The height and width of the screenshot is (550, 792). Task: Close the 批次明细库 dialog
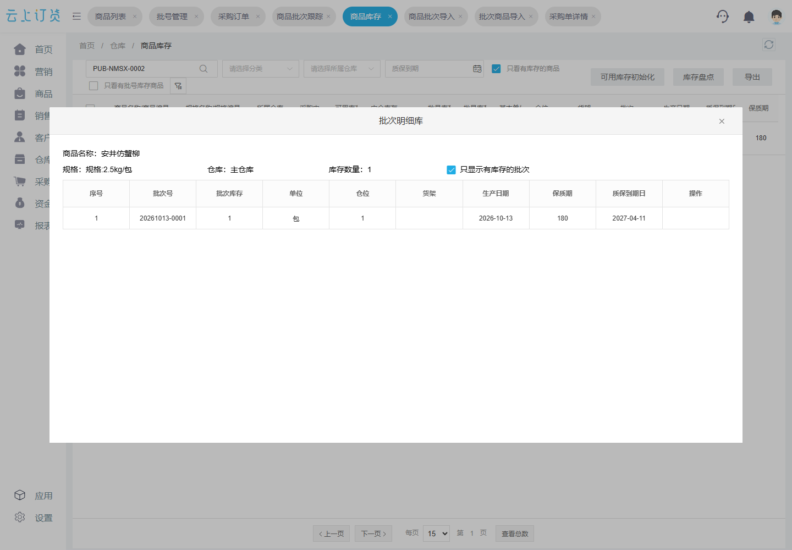[722, 121]
